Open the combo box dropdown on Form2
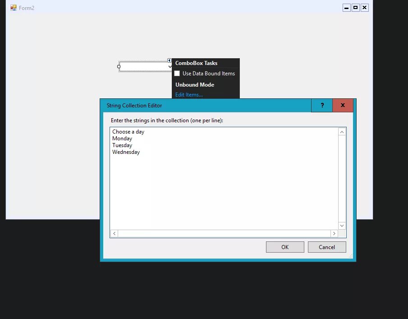The width and height of the screenshot is (408, 319). pyautogui.click(x=170, y=67)
